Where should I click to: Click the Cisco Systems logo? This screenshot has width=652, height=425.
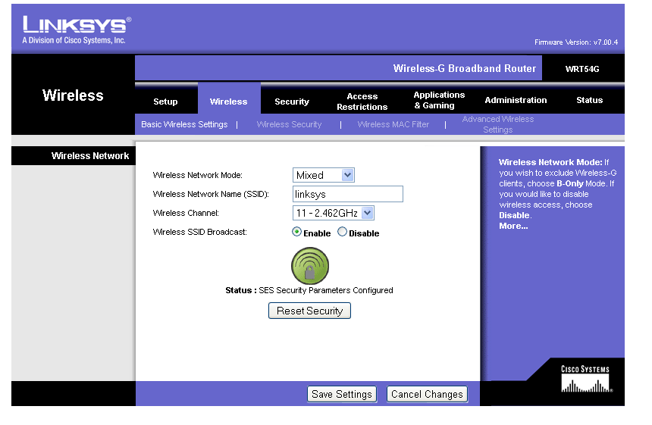point(585,379)
